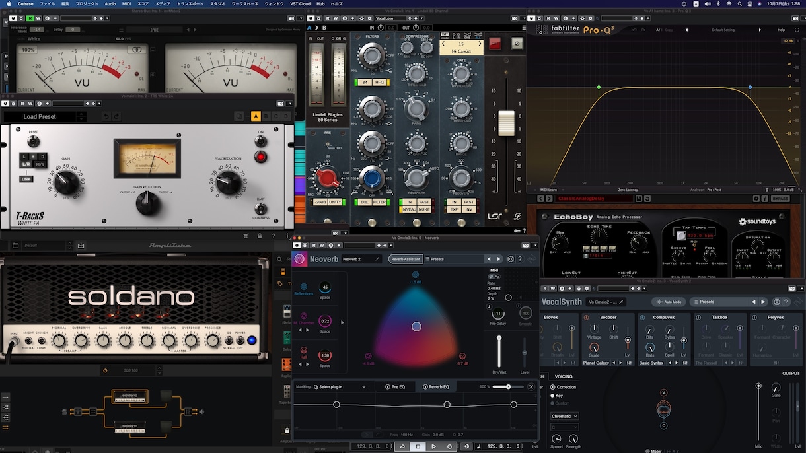Toggle EchoBoy BYPASS button
This screenshot has height=453, width=806.
coord(780,198)
